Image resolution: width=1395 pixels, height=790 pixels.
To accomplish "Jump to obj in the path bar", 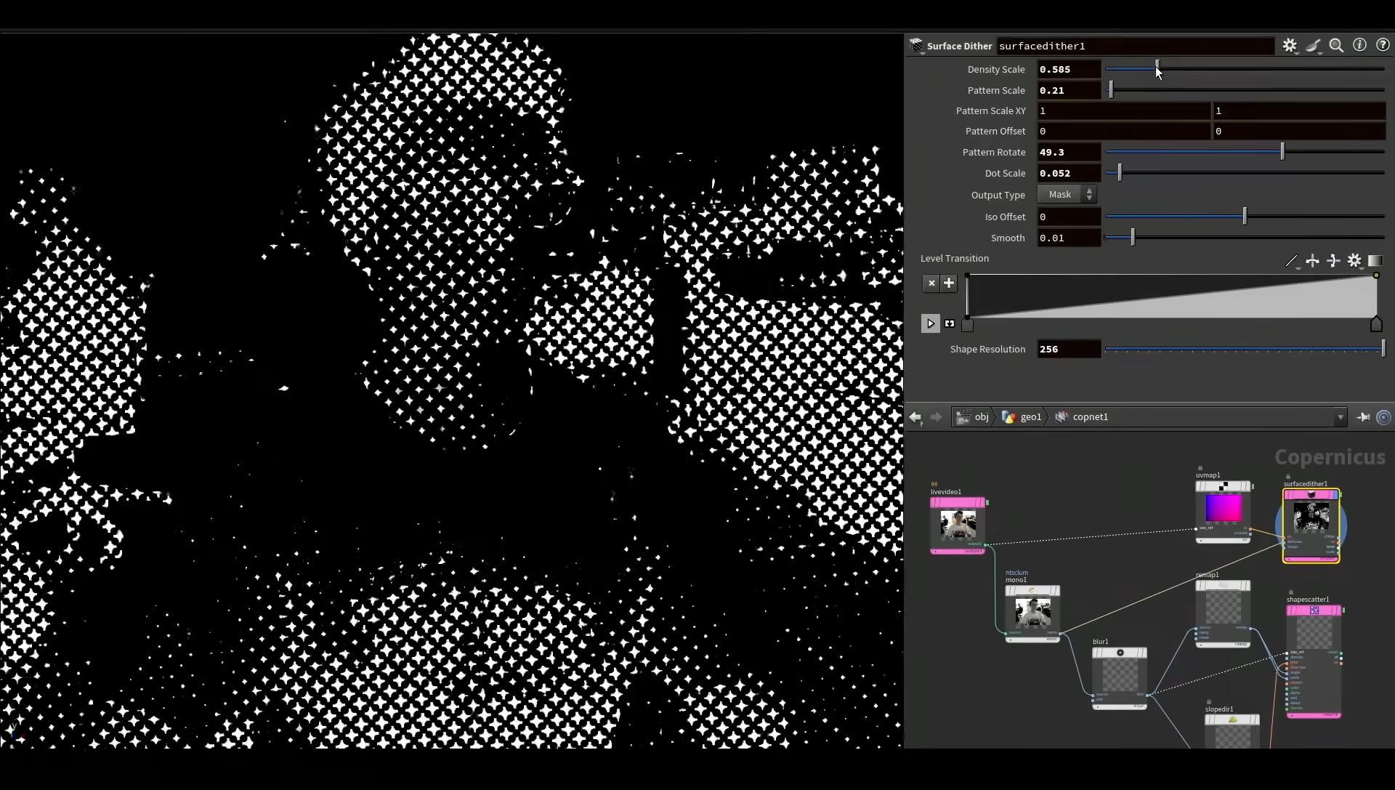I will point(973,417).
